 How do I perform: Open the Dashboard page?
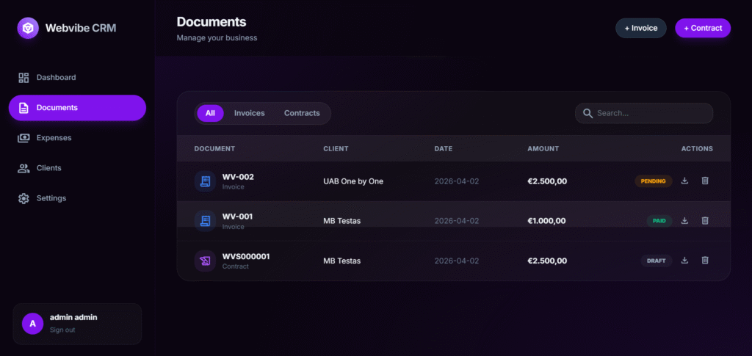(x=56, y=78)
